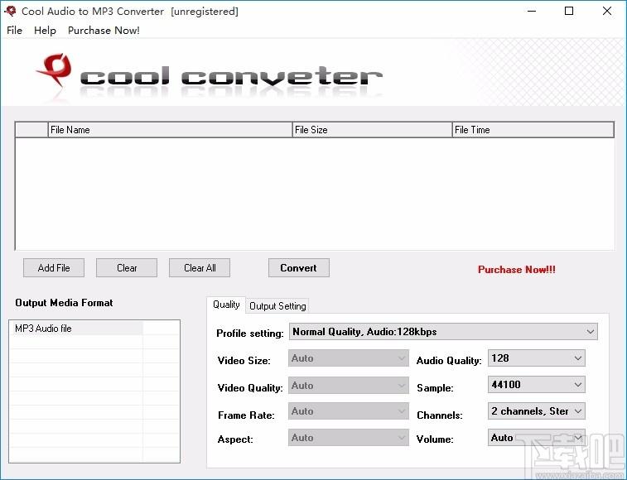Sort by the File Name column header
This screenshot has width=627, height=480.
coord(170,130)
